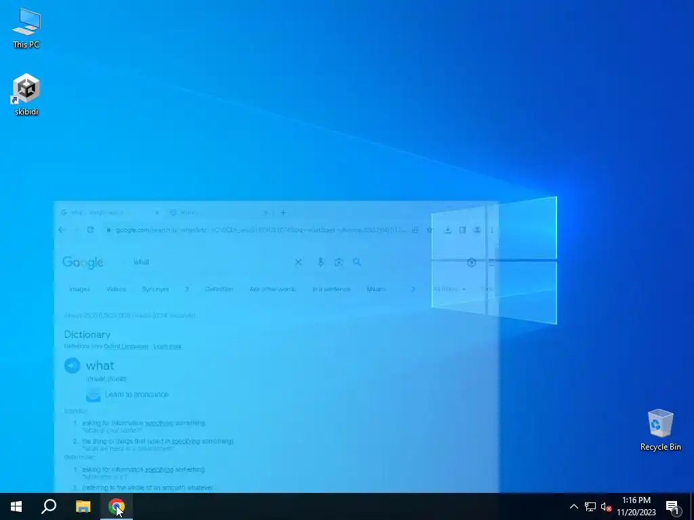Click the Chrome address bar URL
Screen dimensions: 694x520
[260, 230]
